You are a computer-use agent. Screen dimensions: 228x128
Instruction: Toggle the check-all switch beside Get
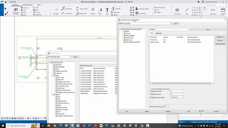click(x=202, y=111)
